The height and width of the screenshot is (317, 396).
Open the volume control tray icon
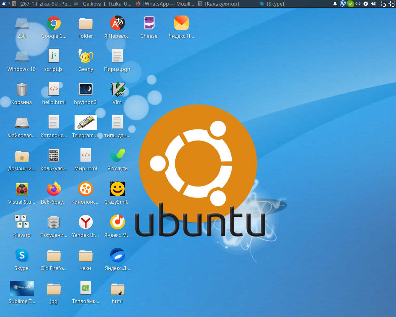[373, 4]
